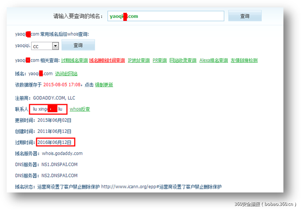Click inside the domain query input box
Image resolution: width=301 pixels, height=210 pixels.
tap(165, 15)
